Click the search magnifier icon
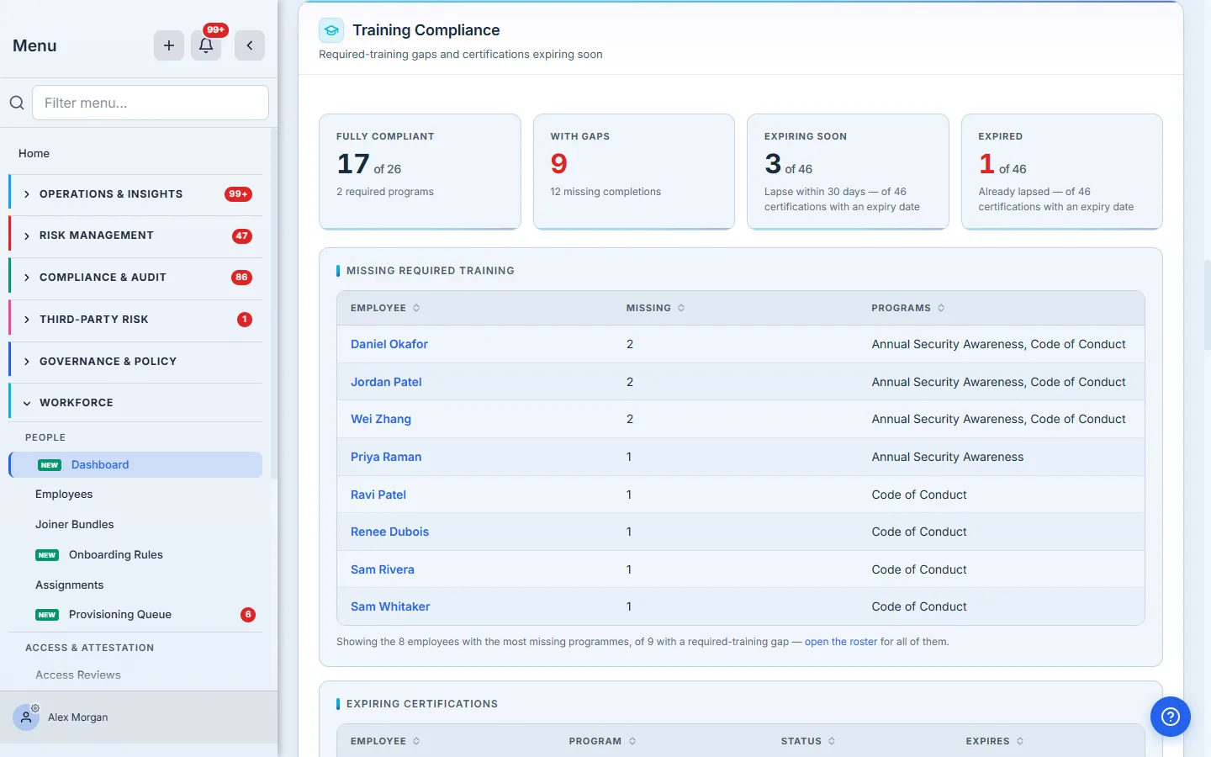1211x757 pixels. click(16, 103)
